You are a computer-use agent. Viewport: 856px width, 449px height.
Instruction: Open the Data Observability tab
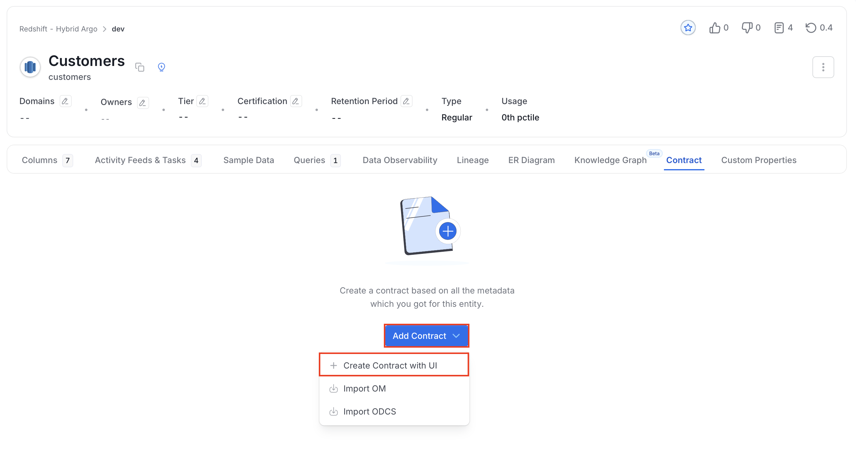click(400, 160)
